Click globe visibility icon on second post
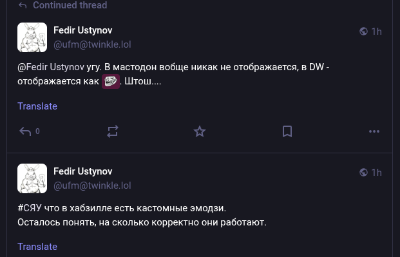400x257 pixels. click(363, 173)
